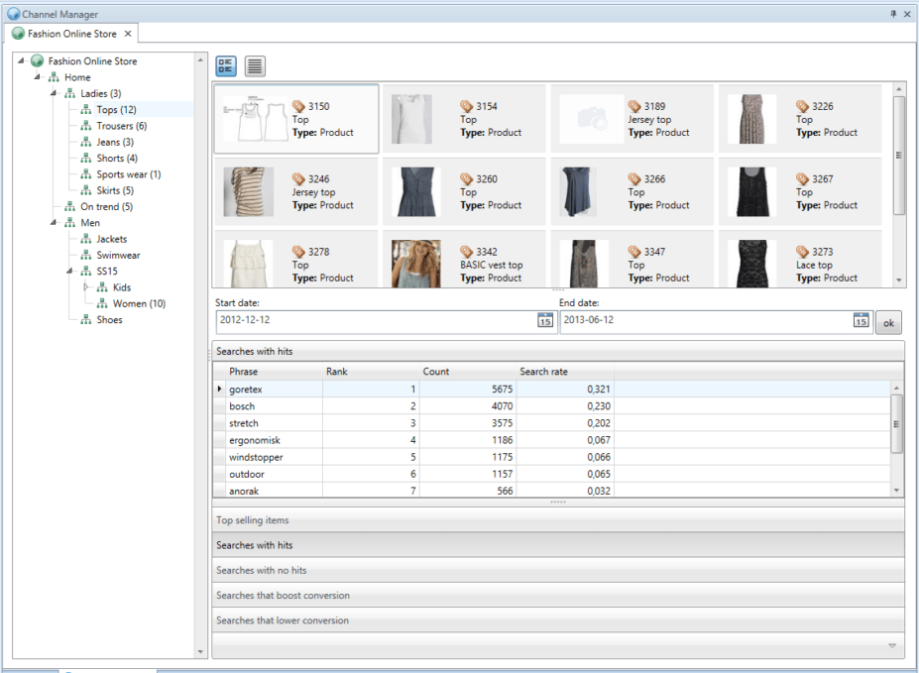Collapse the Men category node
This screenshot has height=673, width=919.
(x=55, y=223)
